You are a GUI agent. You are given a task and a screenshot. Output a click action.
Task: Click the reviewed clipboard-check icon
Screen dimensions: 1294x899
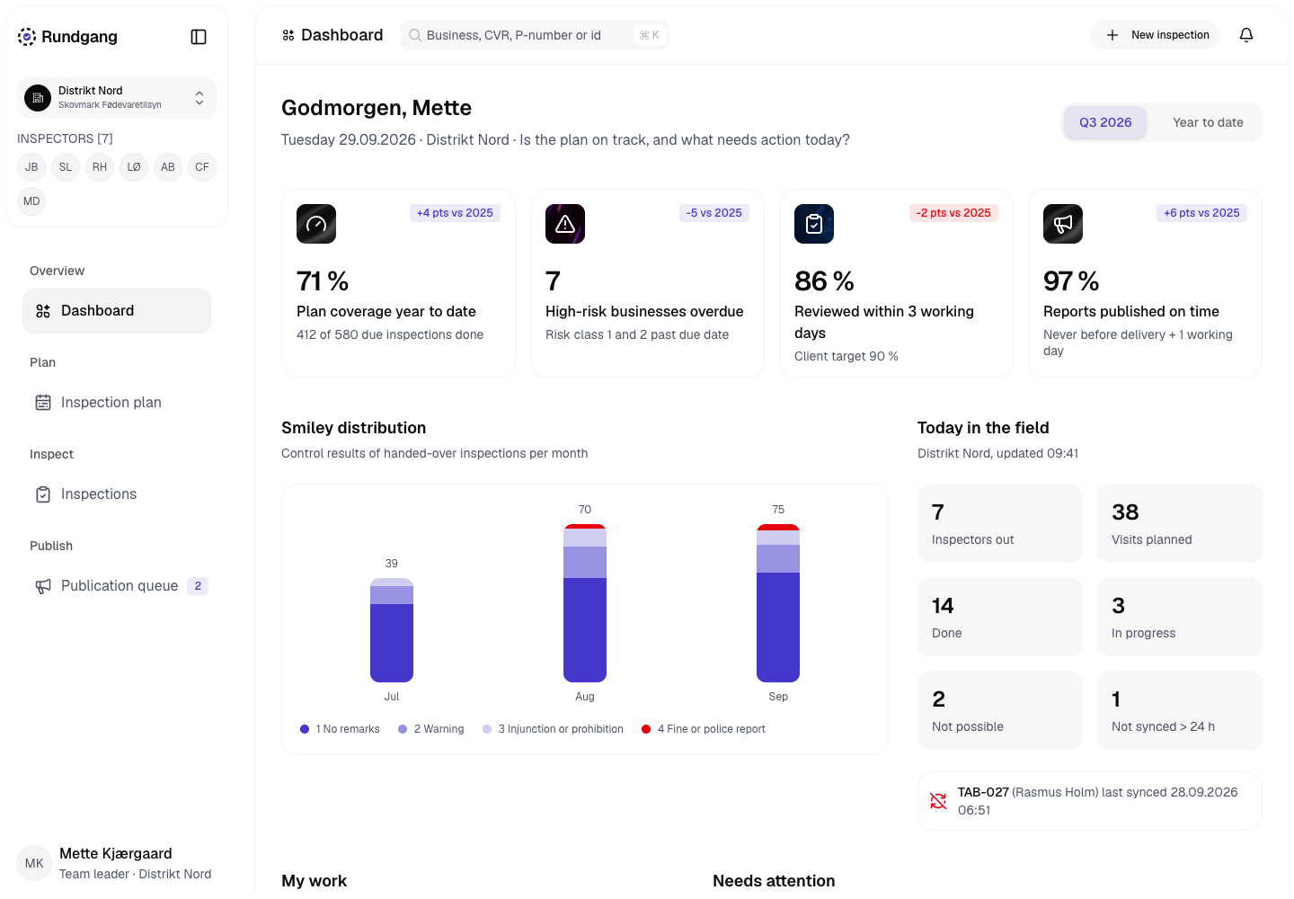pyautogui.click(x=814, y=224)
